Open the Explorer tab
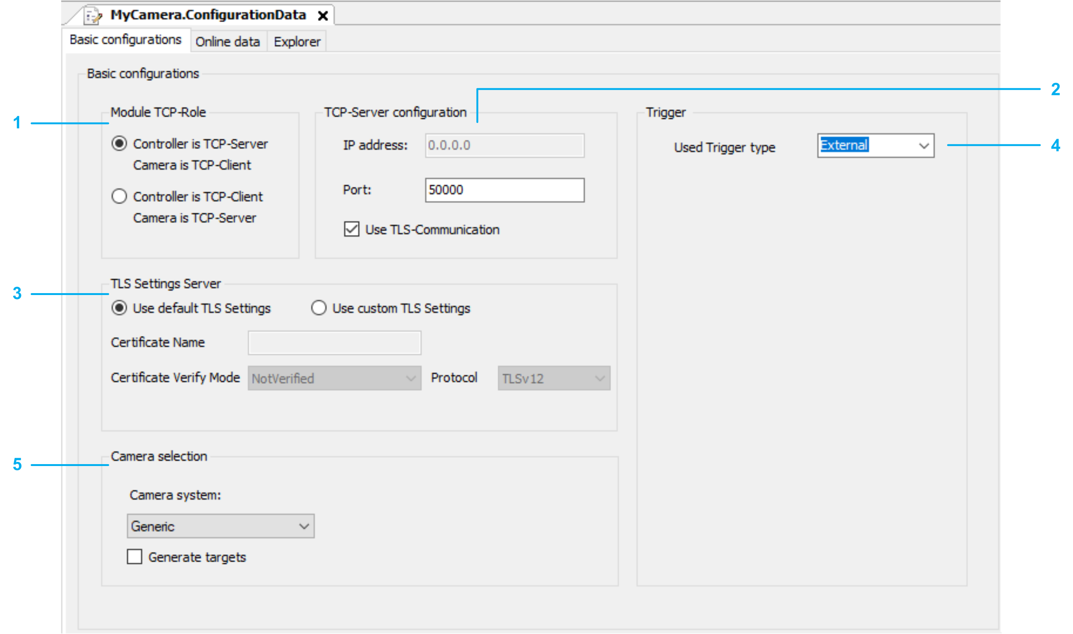Viewport: 1073px width, 634px height. click(297, 42)
